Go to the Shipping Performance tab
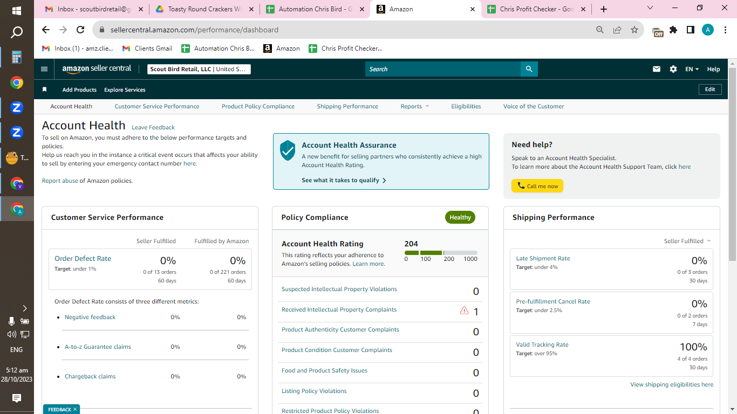The image size is (737, 414). pos(347,106)
